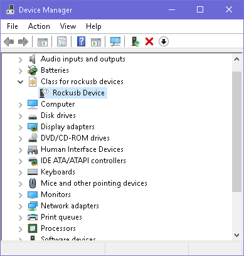Close the Device Manager window
This screenshot has height=256, width=244.
click(x=229, y=9)
